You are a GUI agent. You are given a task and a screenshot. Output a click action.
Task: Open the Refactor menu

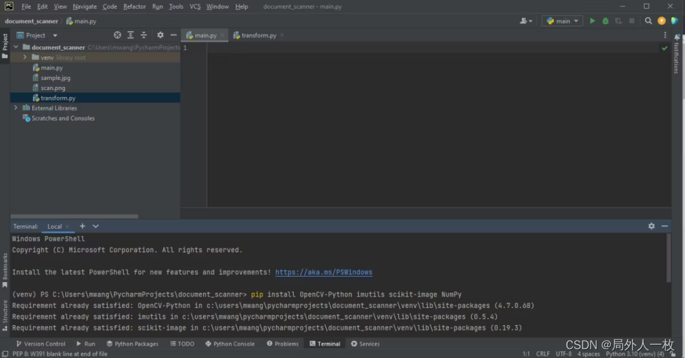pyautogui.click(x=134, y=6)
